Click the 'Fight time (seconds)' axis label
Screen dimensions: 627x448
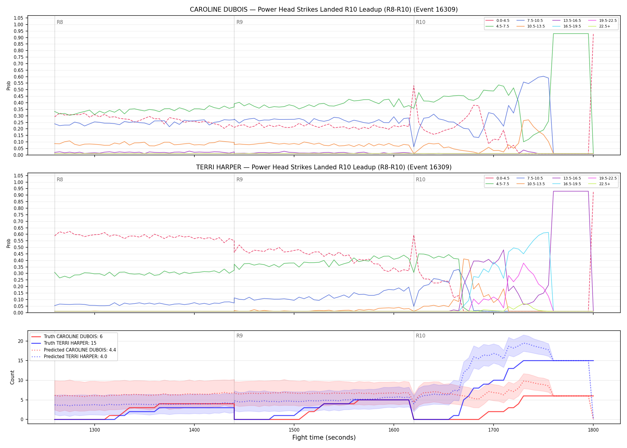[324, 438]
